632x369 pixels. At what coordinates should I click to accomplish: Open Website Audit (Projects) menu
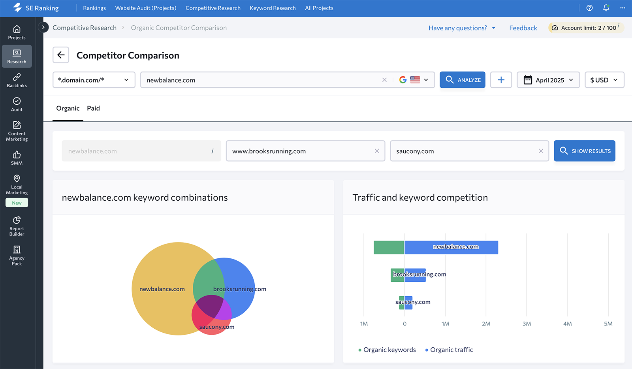(146, 8)
